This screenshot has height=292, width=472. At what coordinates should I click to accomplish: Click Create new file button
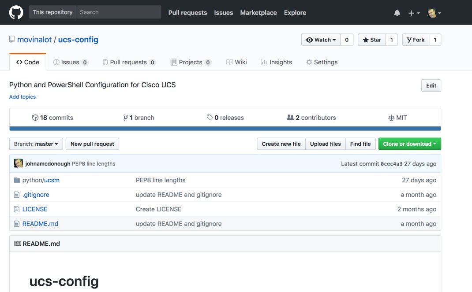(281, 144)
